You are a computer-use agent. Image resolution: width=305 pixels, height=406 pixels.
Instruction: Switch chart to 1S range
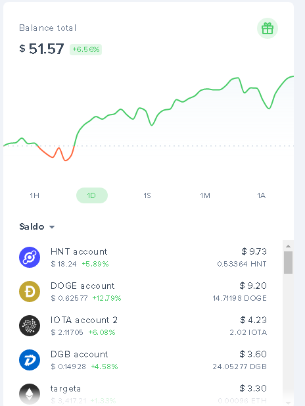pos(147,195)
